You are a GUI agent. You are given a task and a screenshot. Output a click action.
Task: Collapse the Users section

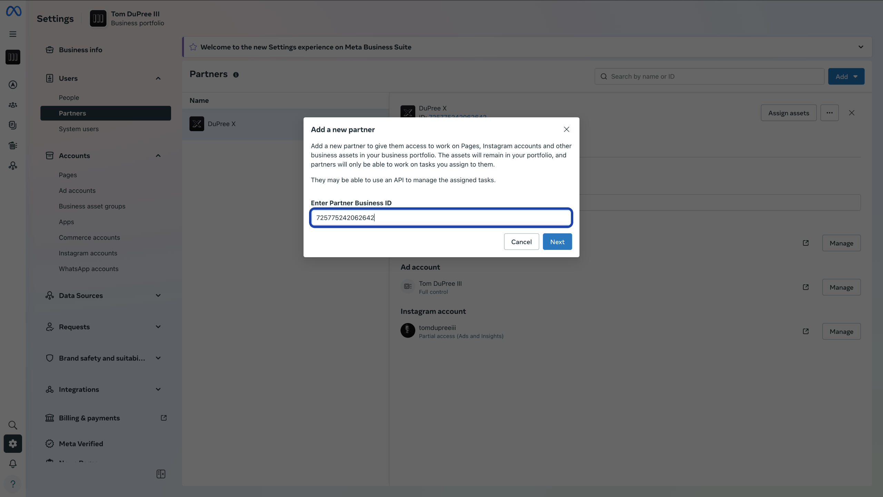tap(158, 78)
